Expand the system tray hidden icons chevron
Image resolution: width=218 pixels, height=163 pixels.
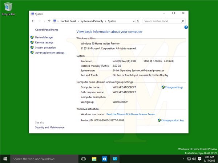(x=183, y=159)
